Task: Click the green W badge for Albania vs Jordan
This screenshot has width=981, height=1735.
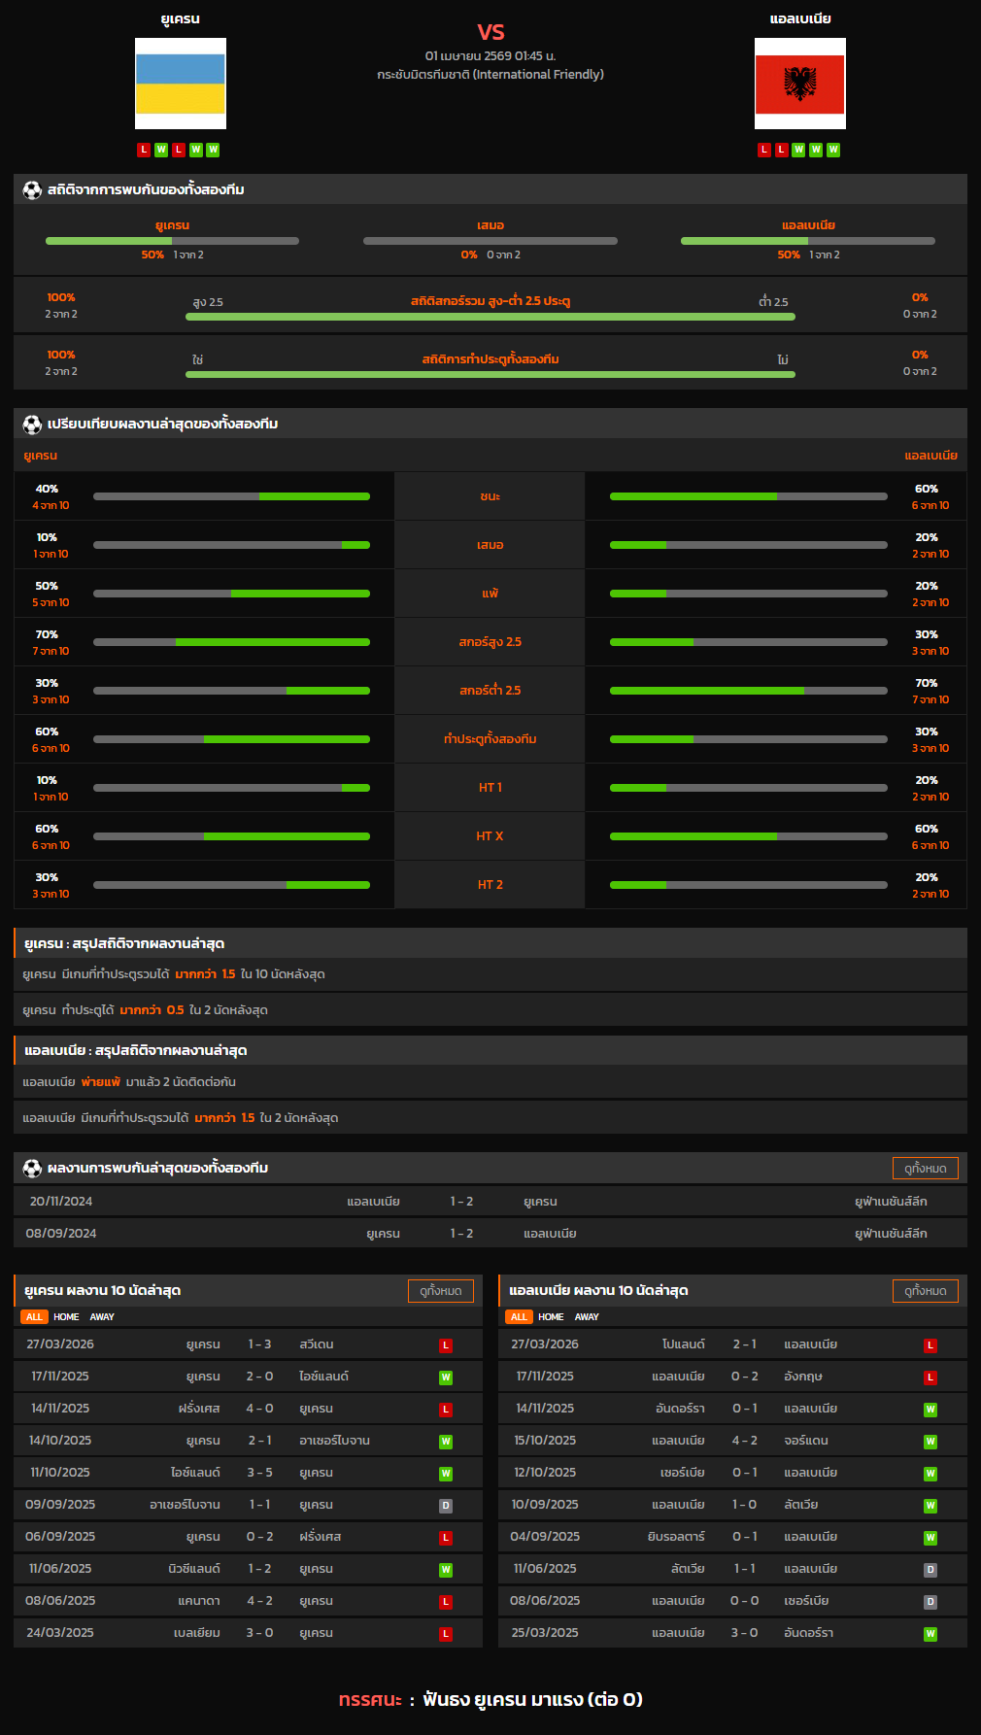Action: 930,1442
